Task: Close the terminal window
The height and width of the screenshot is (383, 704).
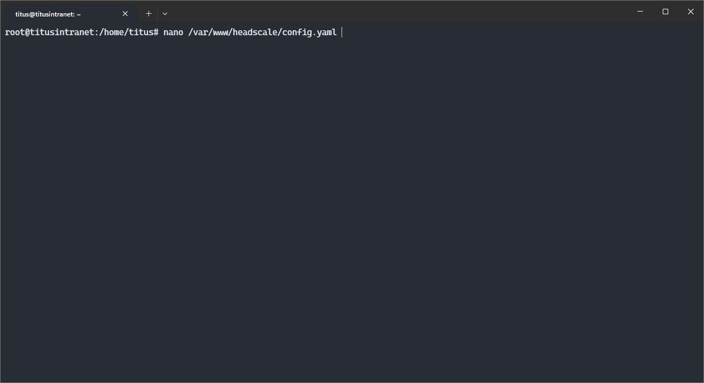Action: point(691,12)
